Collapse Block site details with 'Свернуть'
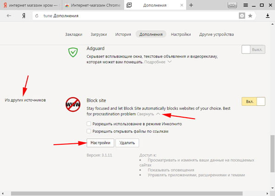 tap(148, 114)
